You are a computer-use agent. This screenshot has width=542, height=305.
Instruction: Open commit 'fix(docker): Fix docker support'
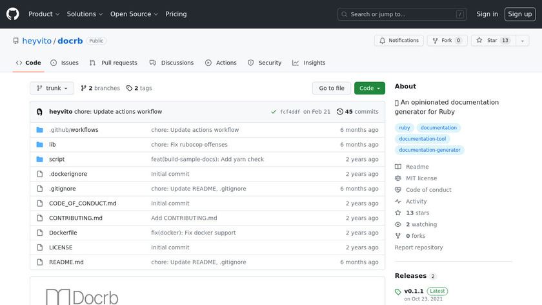click(x=193, y=233)
